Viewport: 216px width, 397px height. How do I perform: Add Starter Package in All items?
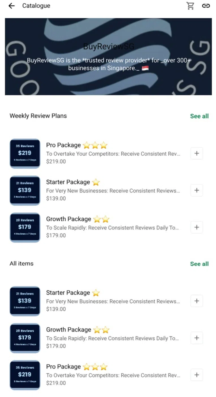[x=197, y=301]
